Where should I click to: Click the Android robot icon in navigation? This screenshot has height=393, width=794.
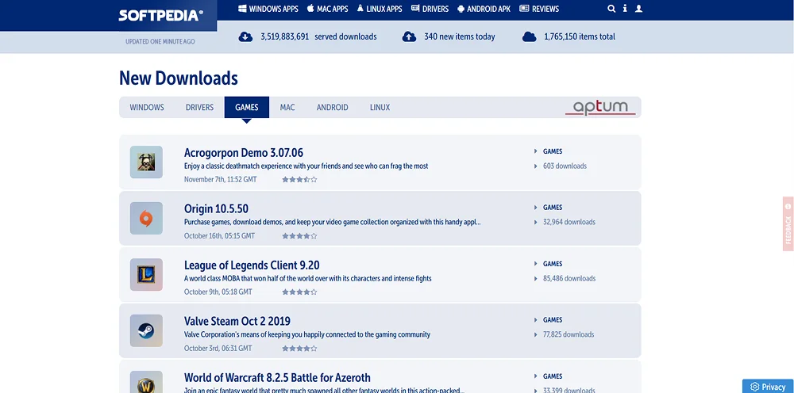(461, 9)
